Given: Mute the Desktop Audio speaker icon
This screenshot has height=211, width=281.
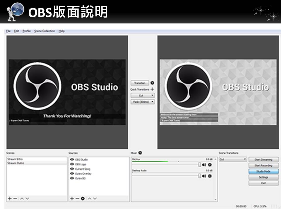Looking at the screenshot, I should point(204,176).
